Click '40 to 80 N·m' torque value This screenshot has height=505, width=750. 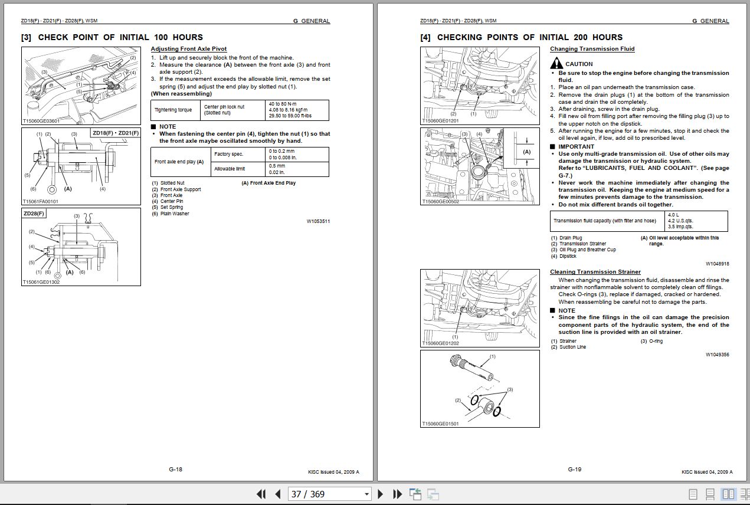282,104
